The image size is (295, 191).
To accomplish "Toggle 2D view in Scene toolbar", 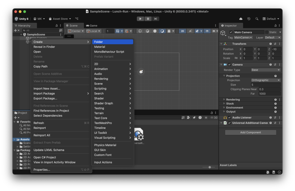I will [x=182, y=31].
